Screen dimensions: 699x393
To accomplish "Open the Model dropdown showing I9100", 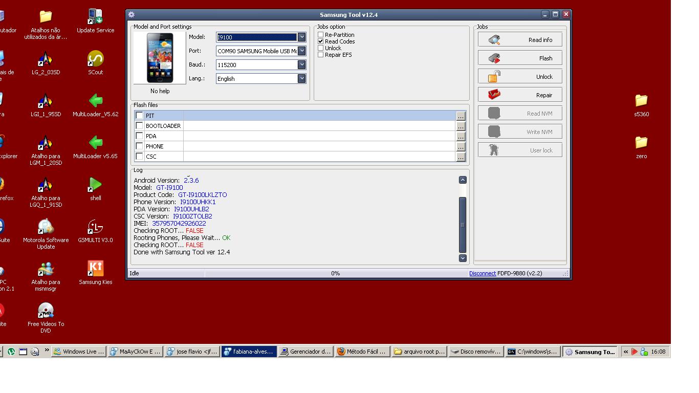I will click(302, 37).
